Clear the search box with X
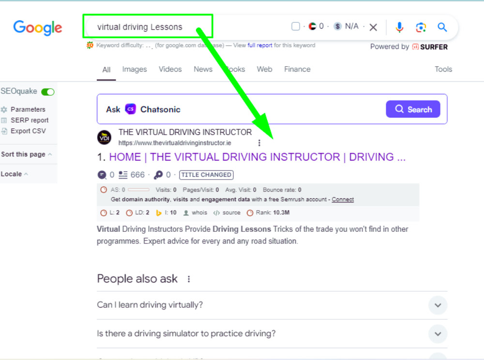The image size is (484, 363). point(373,28)
